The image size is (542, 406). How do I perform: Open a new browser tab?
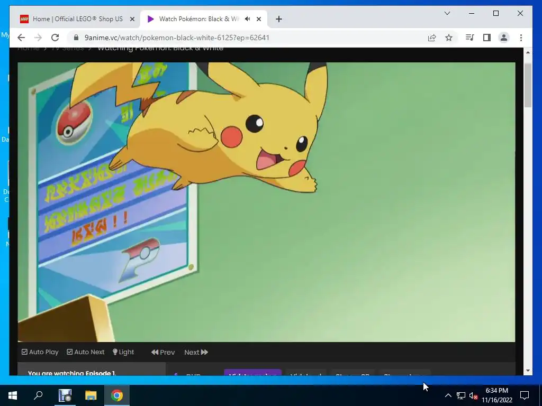tap(279, 19)
